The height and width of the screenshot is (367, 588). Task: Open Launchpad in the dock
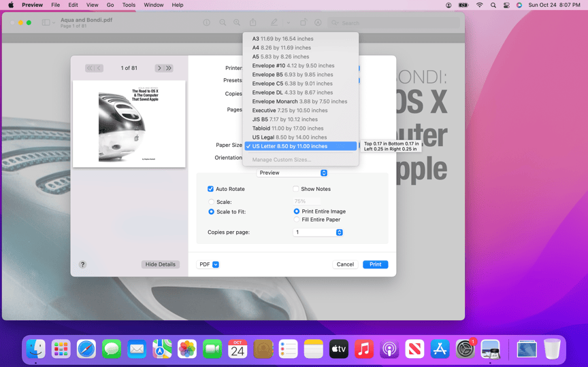point(61,349)
